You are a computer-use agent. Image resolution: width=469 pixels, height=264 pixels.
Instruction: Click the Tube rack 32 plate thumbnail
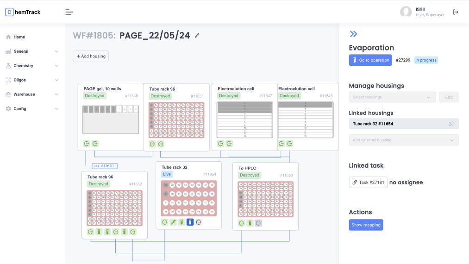pos(189,198)
